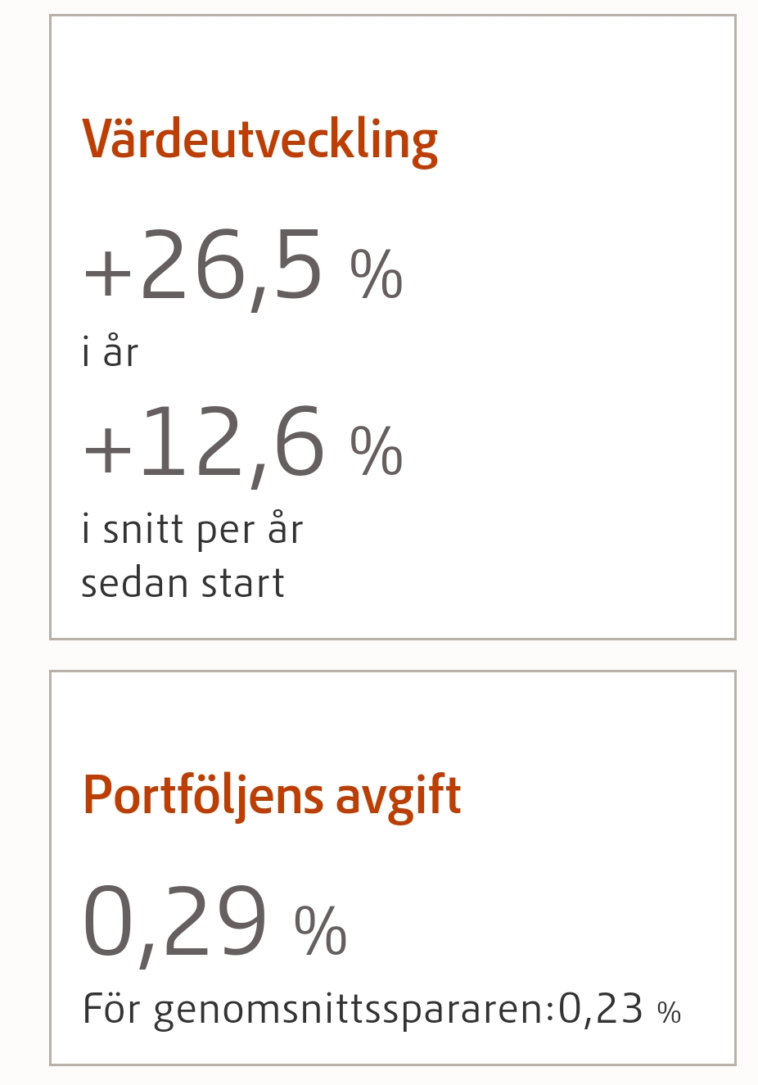Click the small percent sign after 0,23
758x1085 pixels.
point(669,1013)
